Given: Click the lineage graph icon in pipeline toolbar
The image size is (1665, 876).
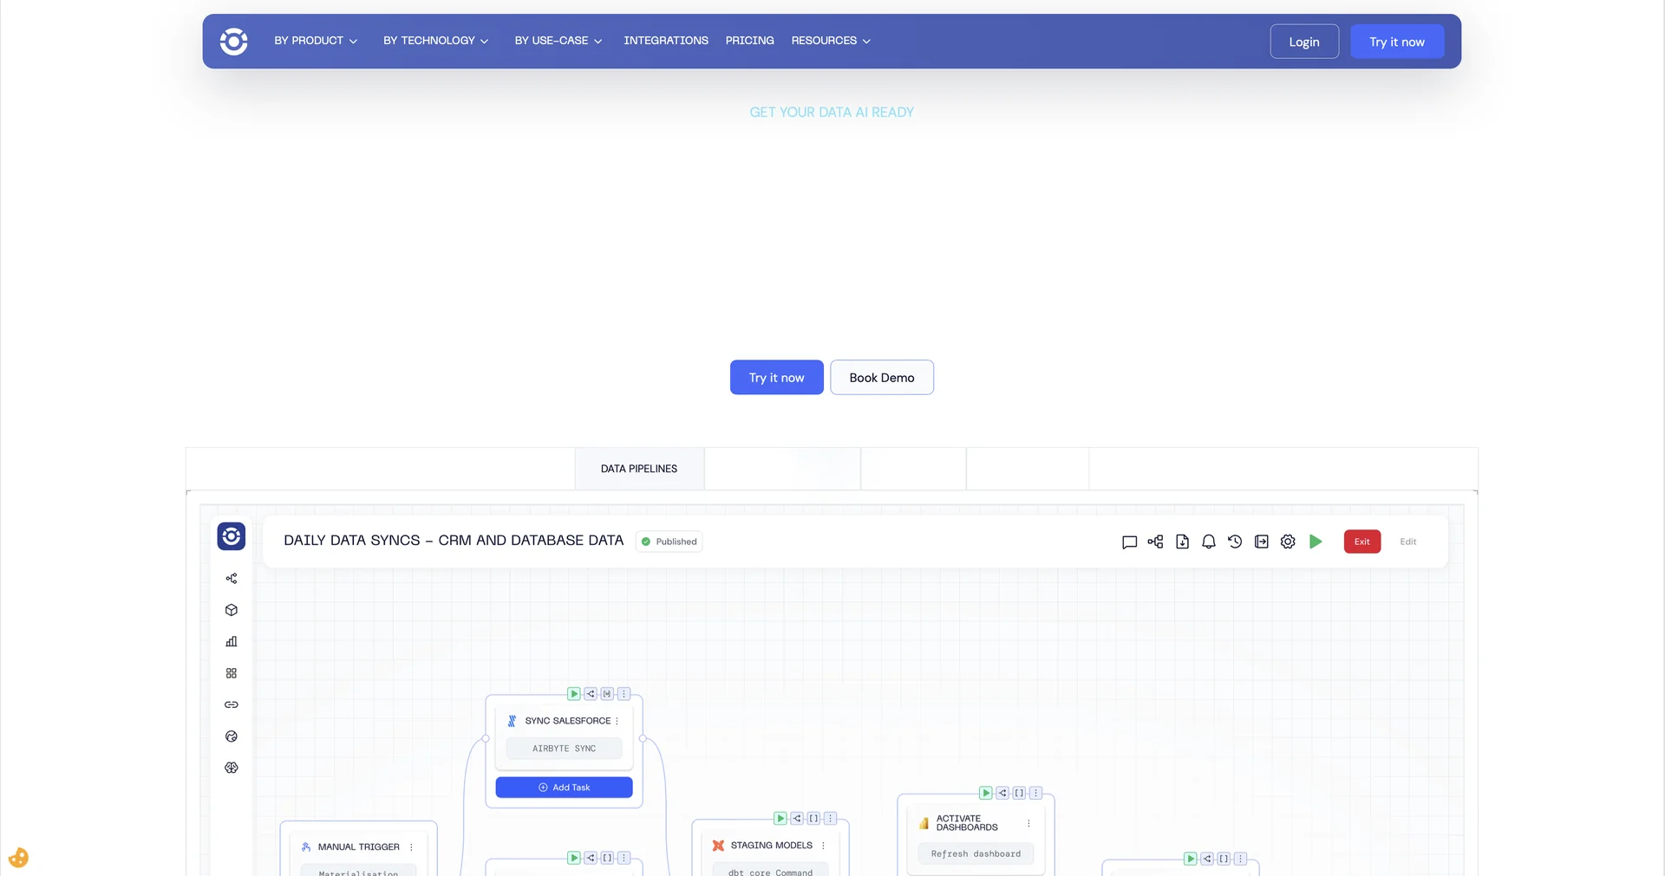Looking at the screenshot, I should pos(1155,542).
